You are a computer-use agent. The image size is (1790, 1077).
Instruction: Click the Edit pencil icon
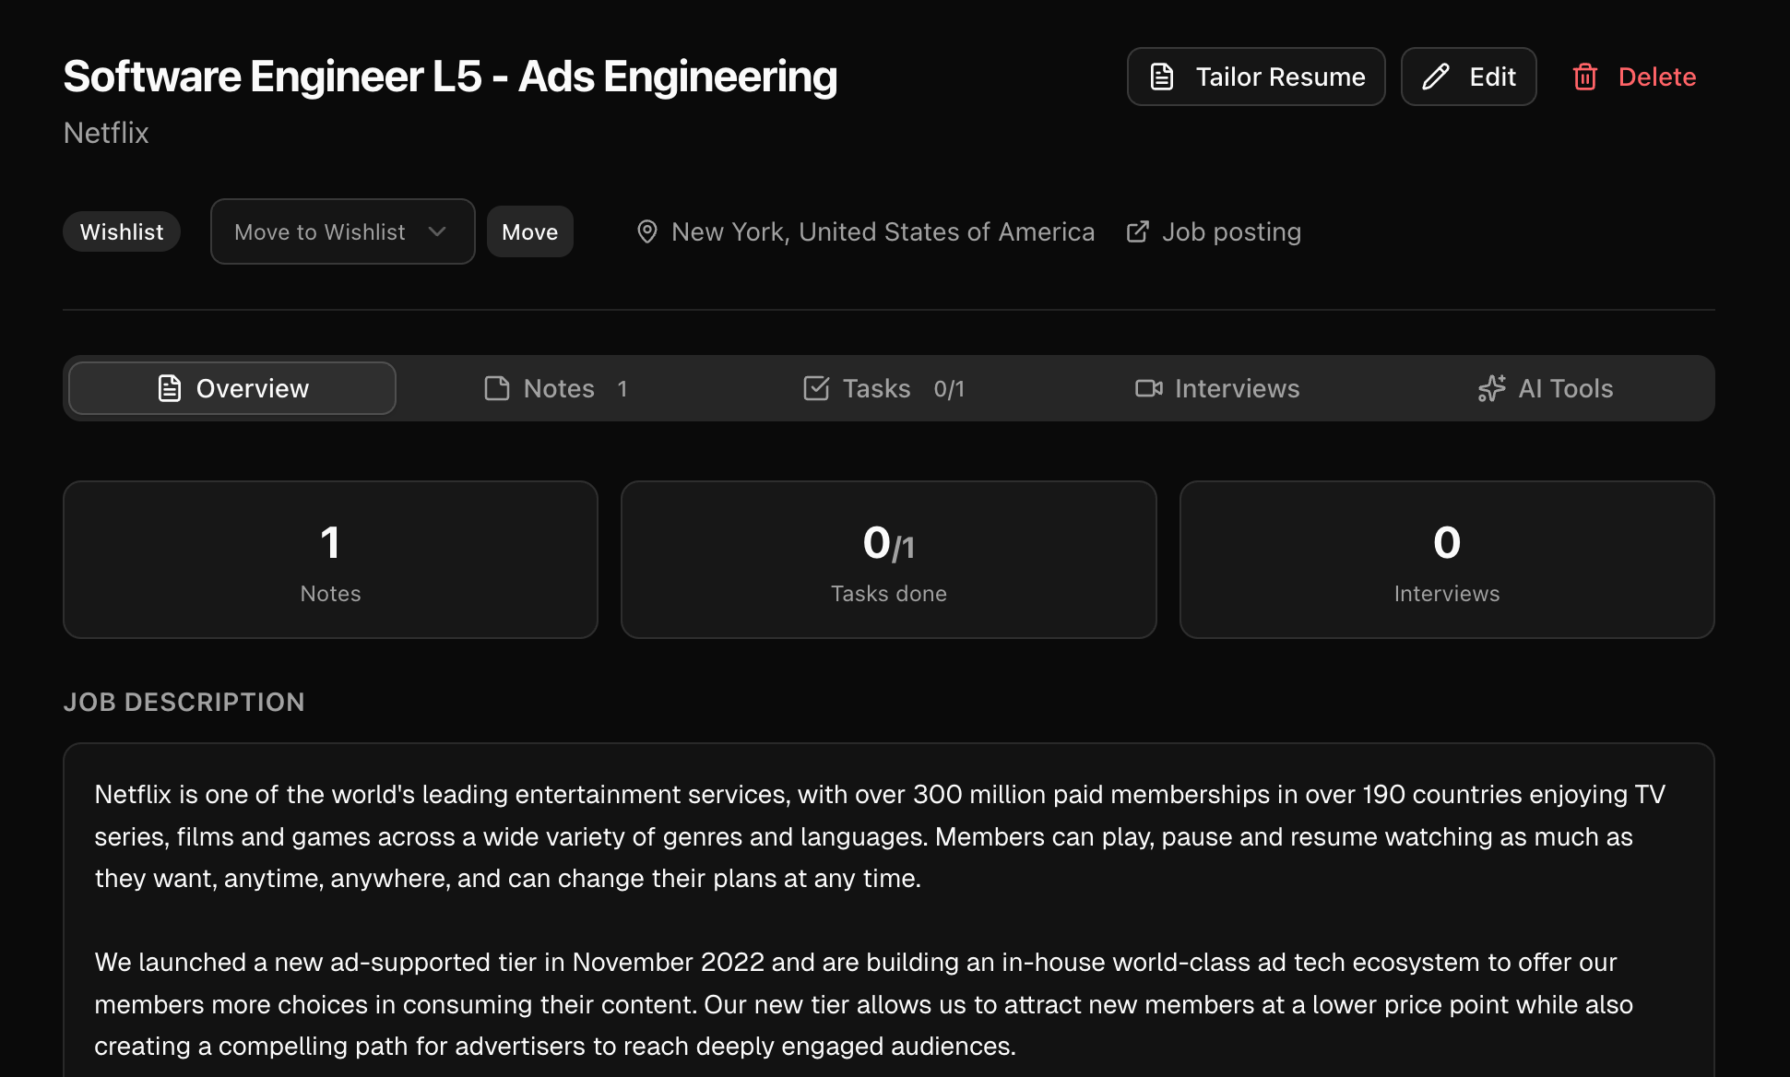click(1436, 77)
